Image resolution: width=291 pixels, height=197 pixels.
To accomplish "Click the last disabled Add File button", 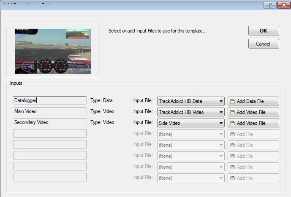I will 253,178.
